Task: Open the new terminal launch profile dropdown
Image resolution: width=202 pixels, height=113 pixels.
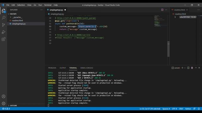Action: (x=185, y=68)
